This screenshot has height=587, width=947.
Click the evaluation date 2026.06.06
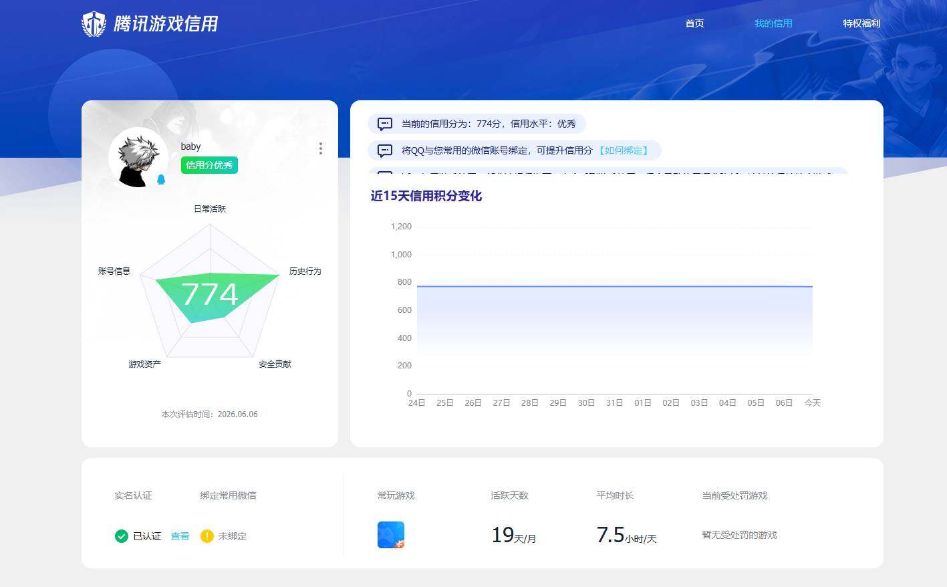pos(237,415)
